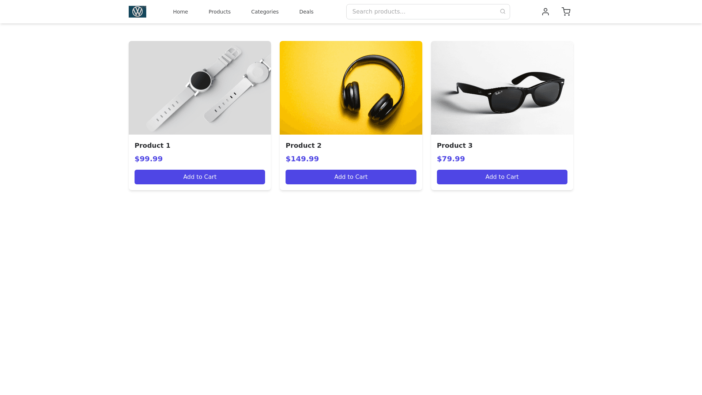Add Product 3 to cart
Screen dimensions: 702x395
coord(502,177)
